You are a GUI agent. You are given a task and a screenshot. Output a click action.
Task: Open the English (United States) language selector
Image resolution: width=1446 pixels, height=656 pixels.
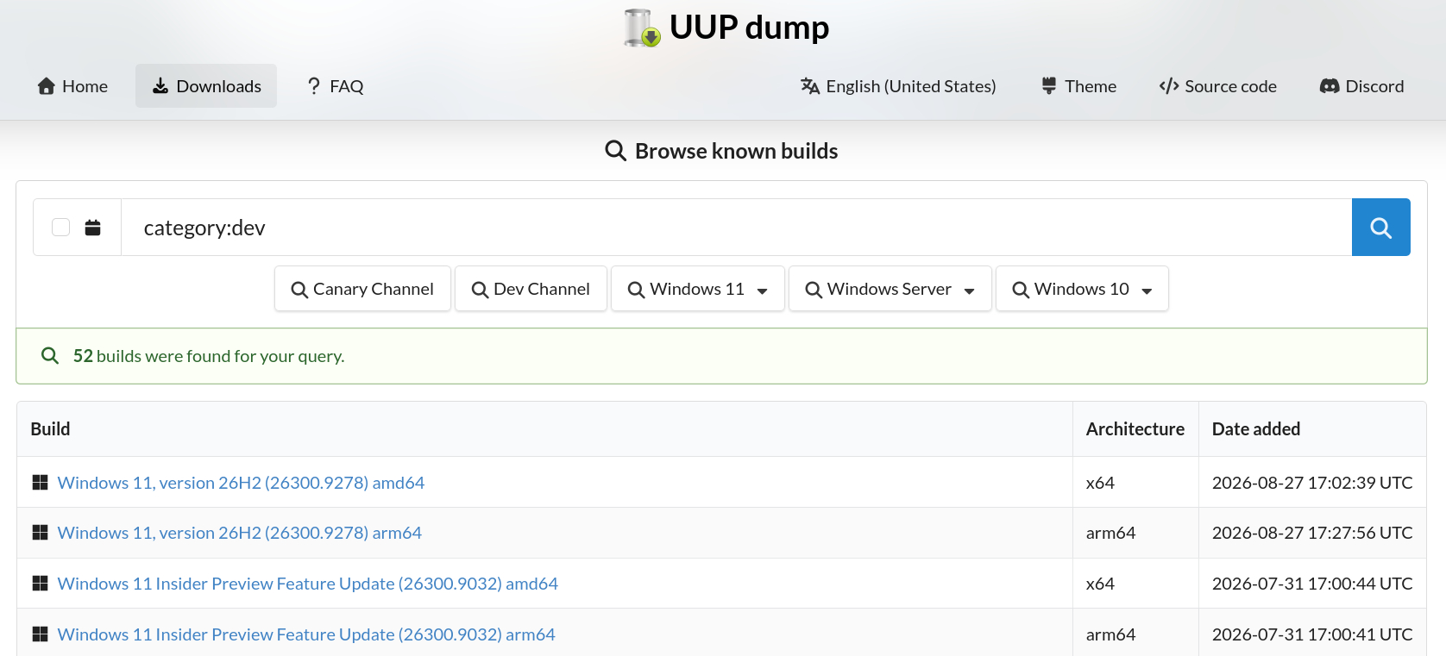click(x=898, y=86)
